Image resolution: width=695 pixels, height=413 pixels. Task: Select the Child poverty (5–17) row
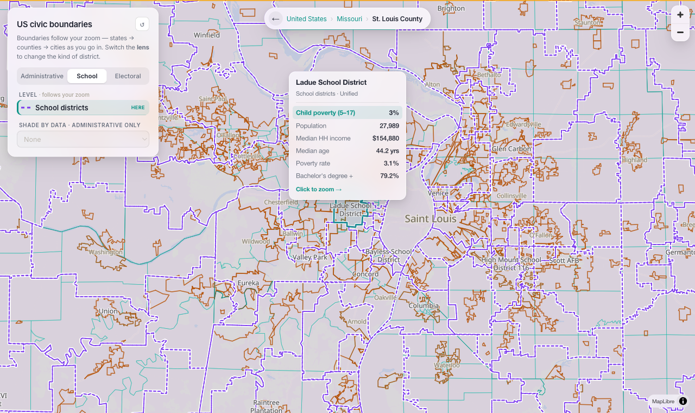347,112
